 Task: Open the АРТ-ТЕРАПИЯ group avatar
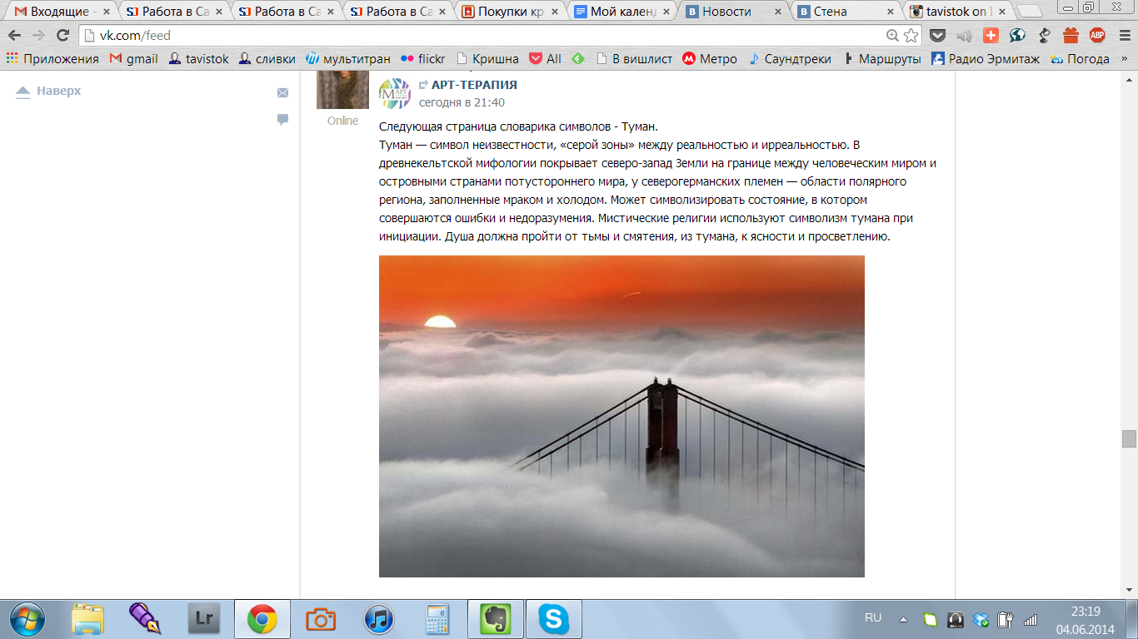coord(395,93)
